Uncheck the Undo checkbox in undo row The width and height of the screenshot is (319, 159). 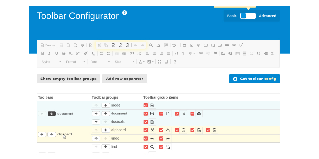point(145,139)
